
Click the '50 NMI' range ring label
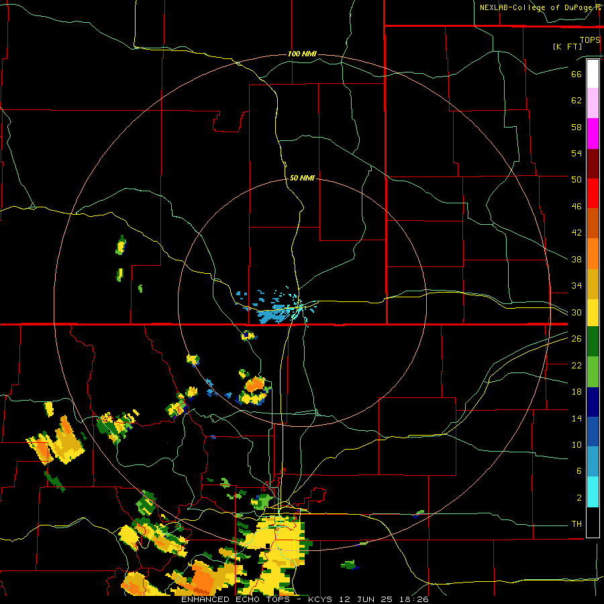point(302,178)
